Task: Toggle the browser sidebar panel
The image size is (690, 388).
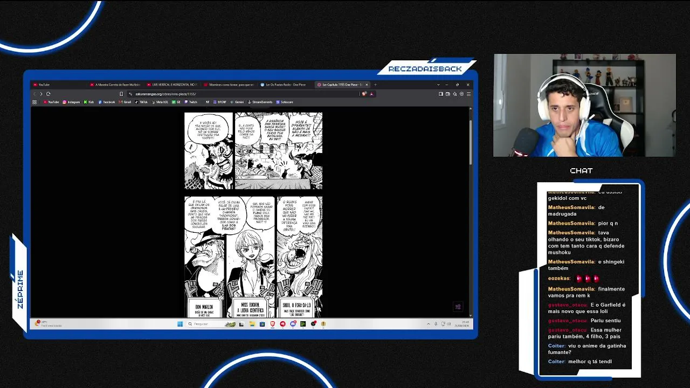Action: pyautogui.click(x=440, y=94)
